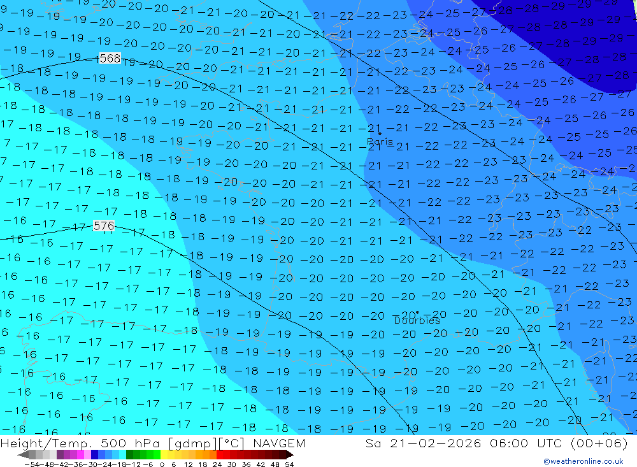Screen dimensions: 637x467
Task: Click the '-54' legend scale value
Action: click(32, 464)
